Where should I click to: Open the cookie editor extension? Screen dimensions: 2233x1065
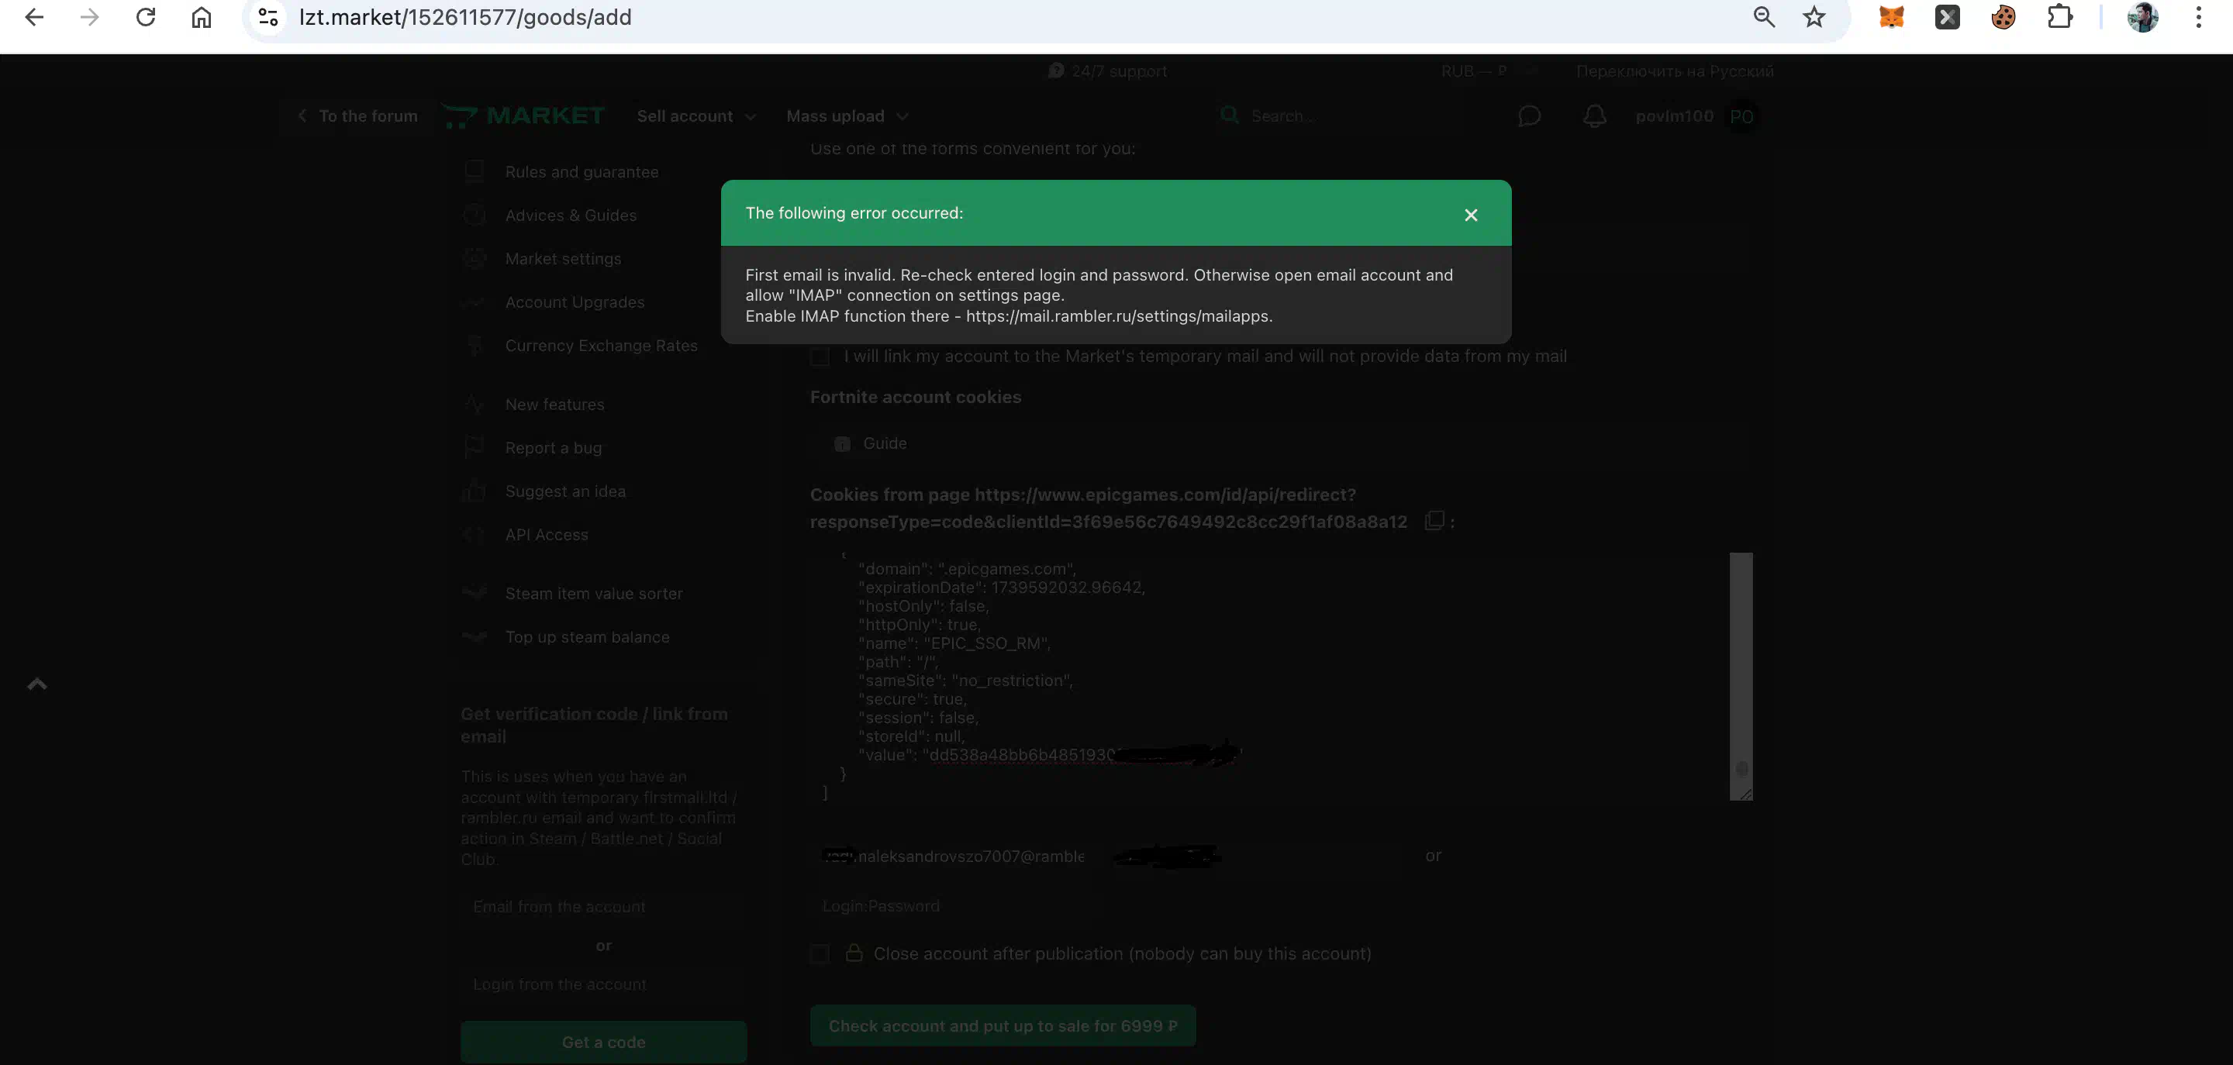tap(2003, 17)
